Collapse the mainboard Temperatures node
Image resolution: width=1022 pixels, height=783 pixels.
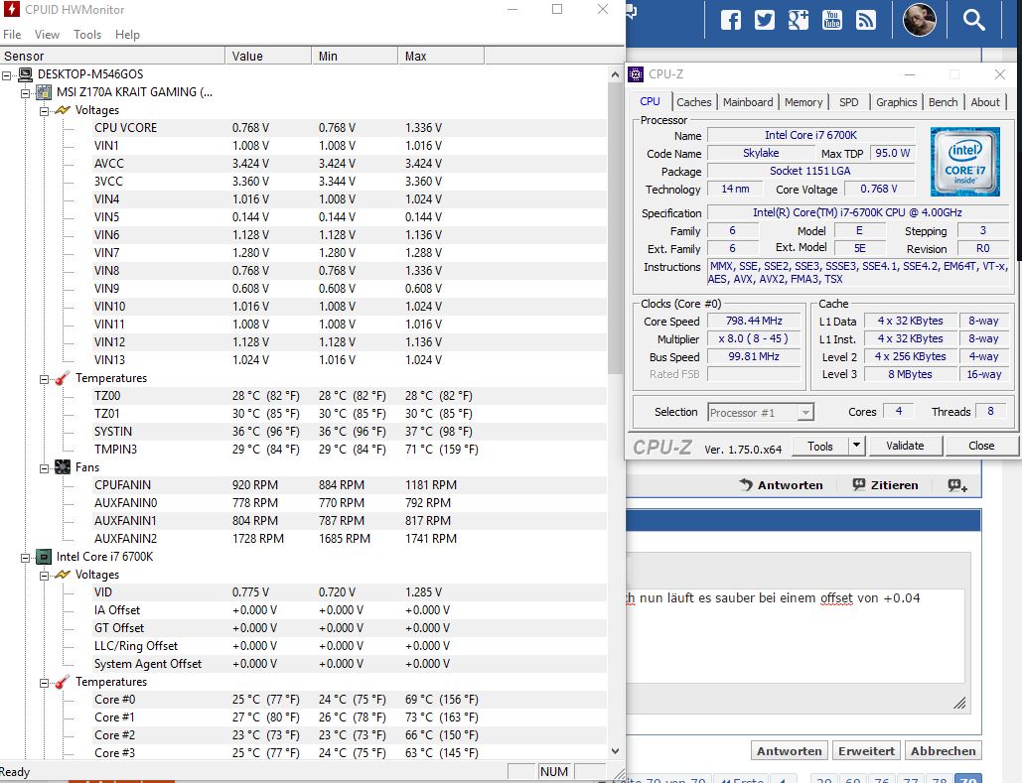45,379
